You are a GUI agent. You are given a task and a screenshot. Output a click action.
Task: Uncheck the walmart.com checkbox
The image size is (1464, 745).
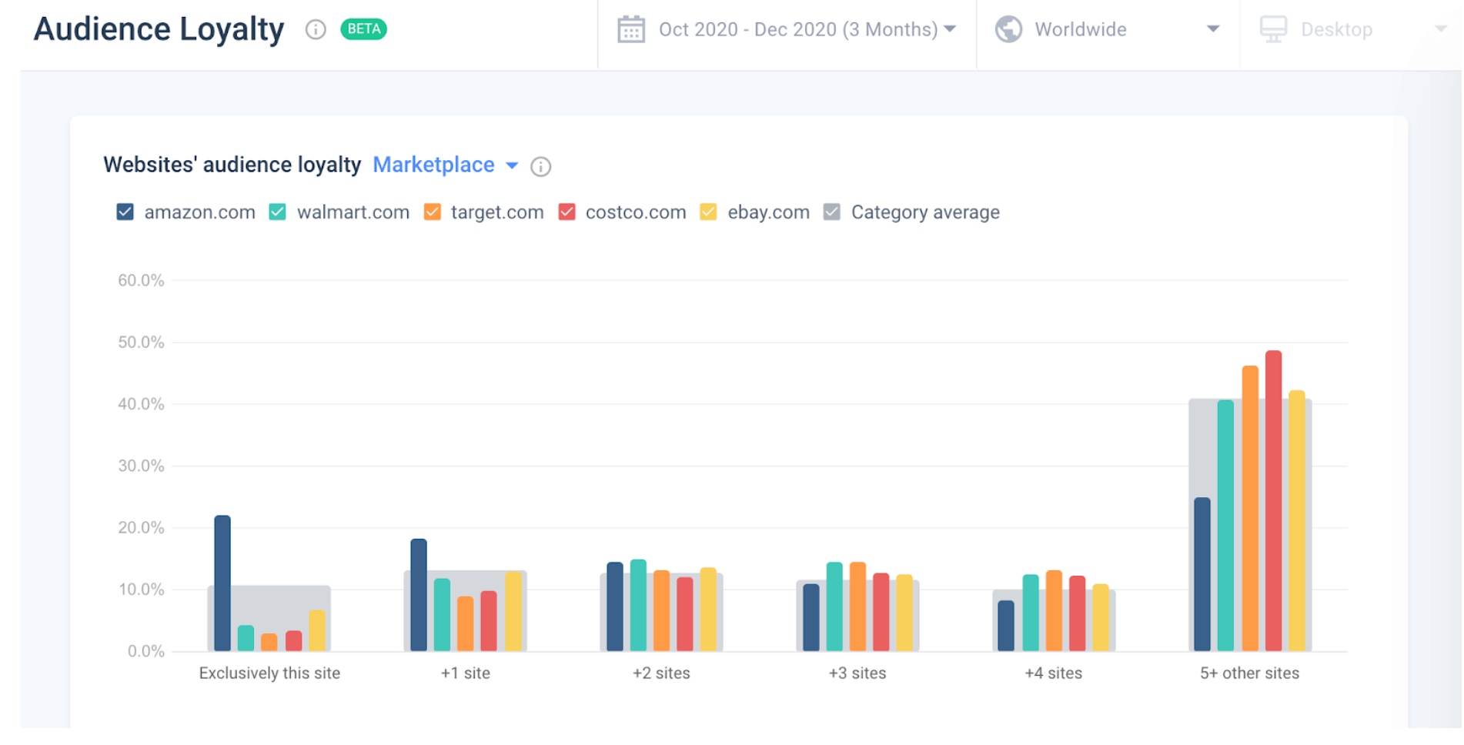pyautogui.click(x=277, y=212)
